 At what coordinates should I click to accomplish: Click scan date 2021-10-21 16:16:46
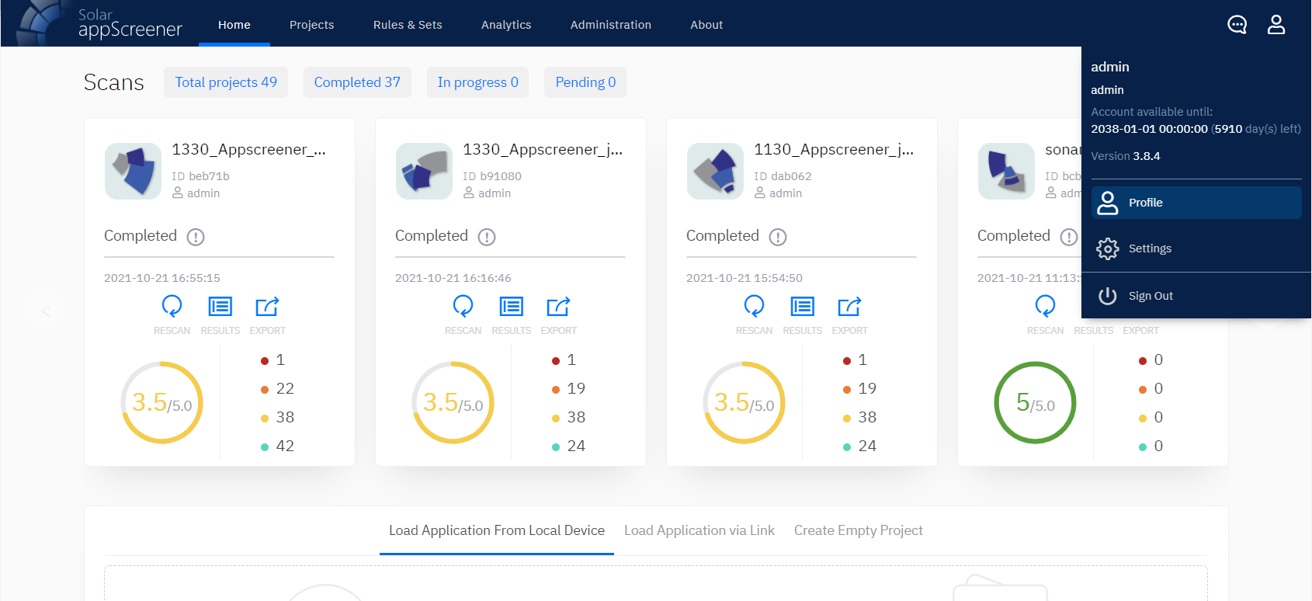point(453,278)
